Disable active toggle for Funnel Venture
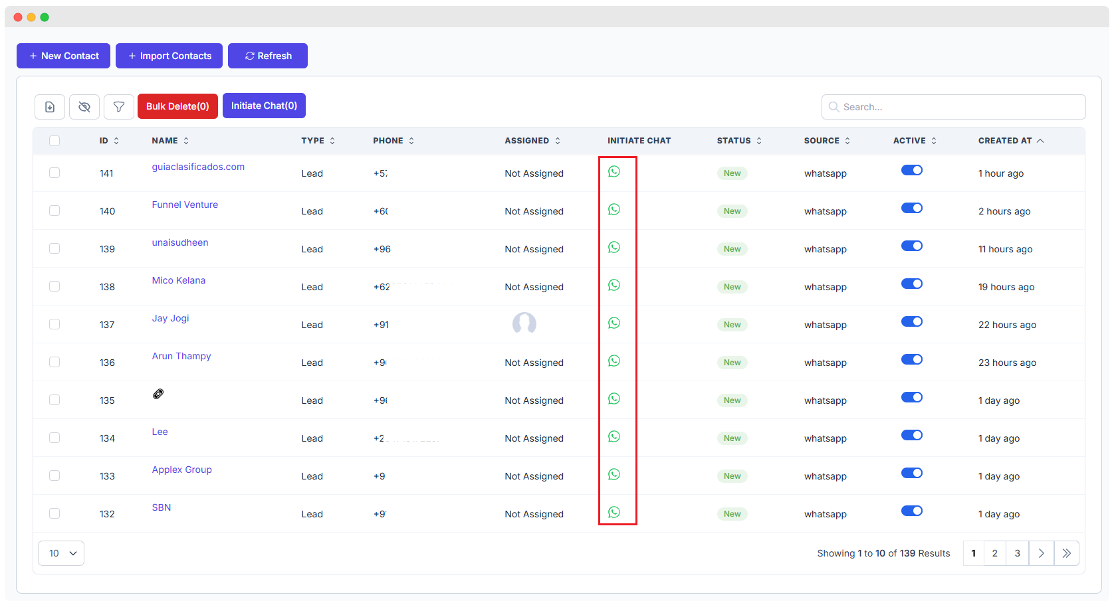The height and width of the screenshot is (607, 1114). pyautogui.click(x=912, y=208)
